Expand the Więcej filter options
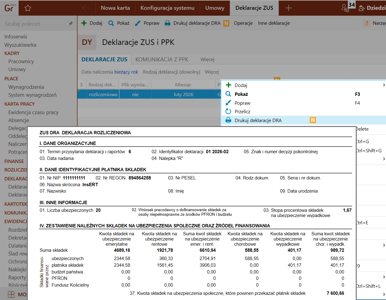The height and width of the screenshot is (300, 386). click(x=212, y=72)
